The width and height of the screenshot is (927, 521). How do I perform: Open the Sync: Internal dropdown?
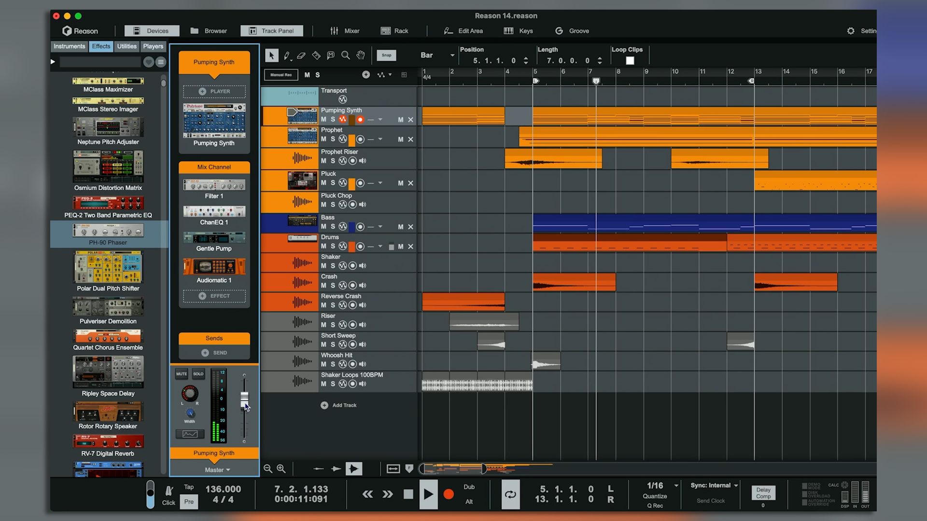(x=713, y=485)
